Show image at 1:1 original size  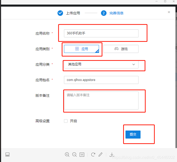82,155
